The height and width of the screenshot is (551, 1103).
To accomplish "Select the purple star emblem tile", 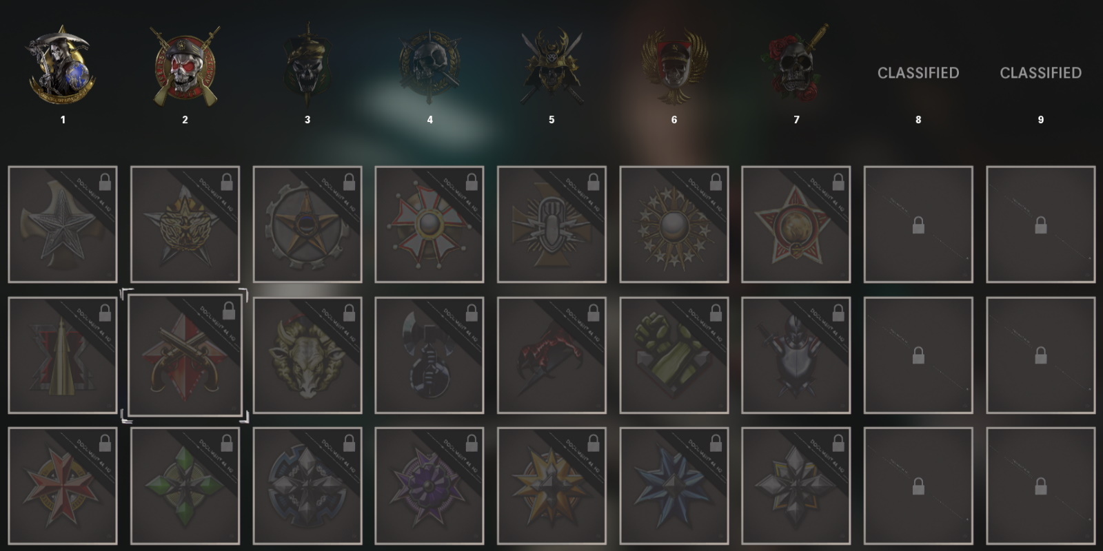I will 429,486.
